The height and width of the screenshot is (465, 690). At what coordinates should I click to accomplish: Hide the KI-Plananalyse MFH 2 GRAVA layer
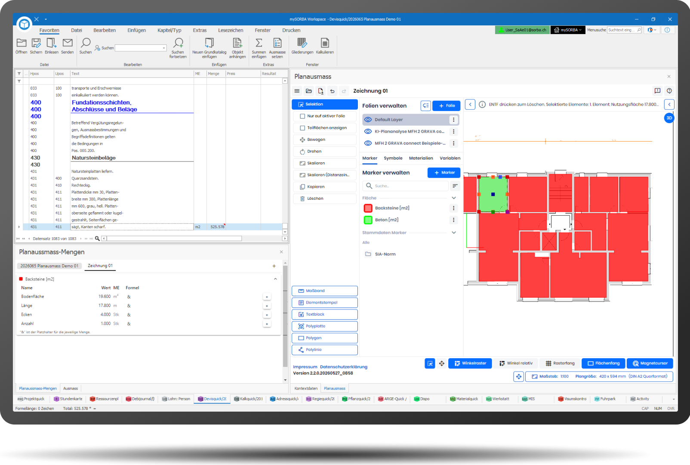coord(368,131)
